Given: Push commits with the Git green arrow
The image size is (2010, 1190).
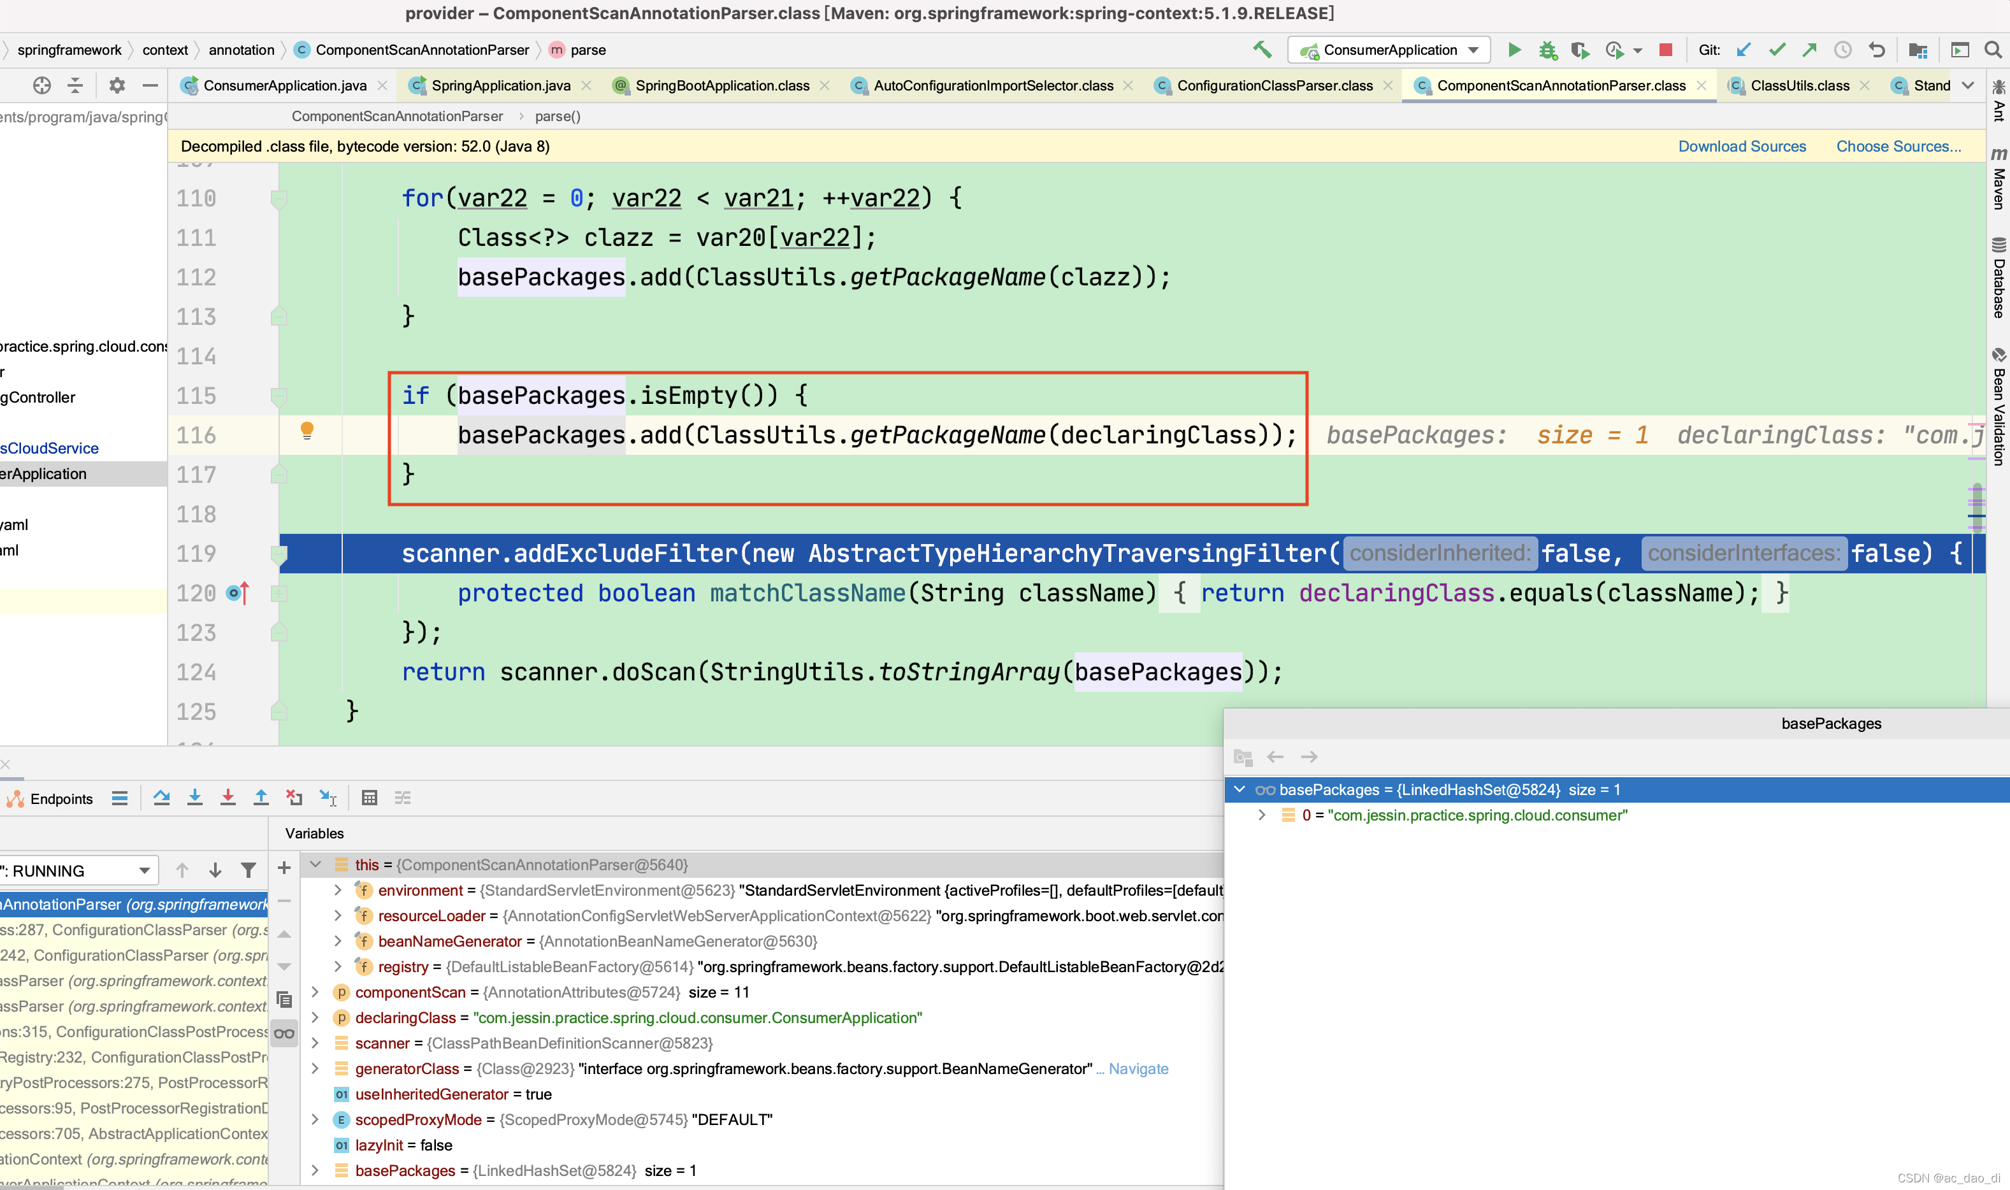Looking at the screenshot, I should pyautogui.click(x=1809, y=50).
